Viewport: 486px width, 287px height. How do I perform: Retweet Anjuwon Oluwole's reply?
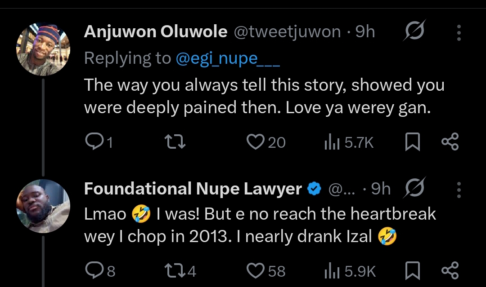coord(175,142)
